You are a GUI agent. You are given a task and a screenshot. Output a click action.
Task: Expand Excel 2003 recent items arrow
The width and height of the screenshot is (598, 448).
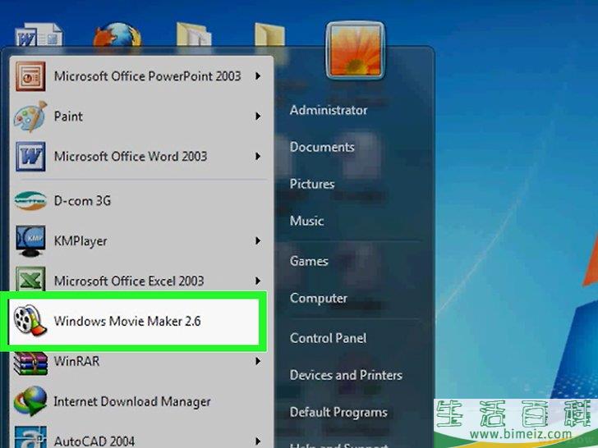pos(258,281)
